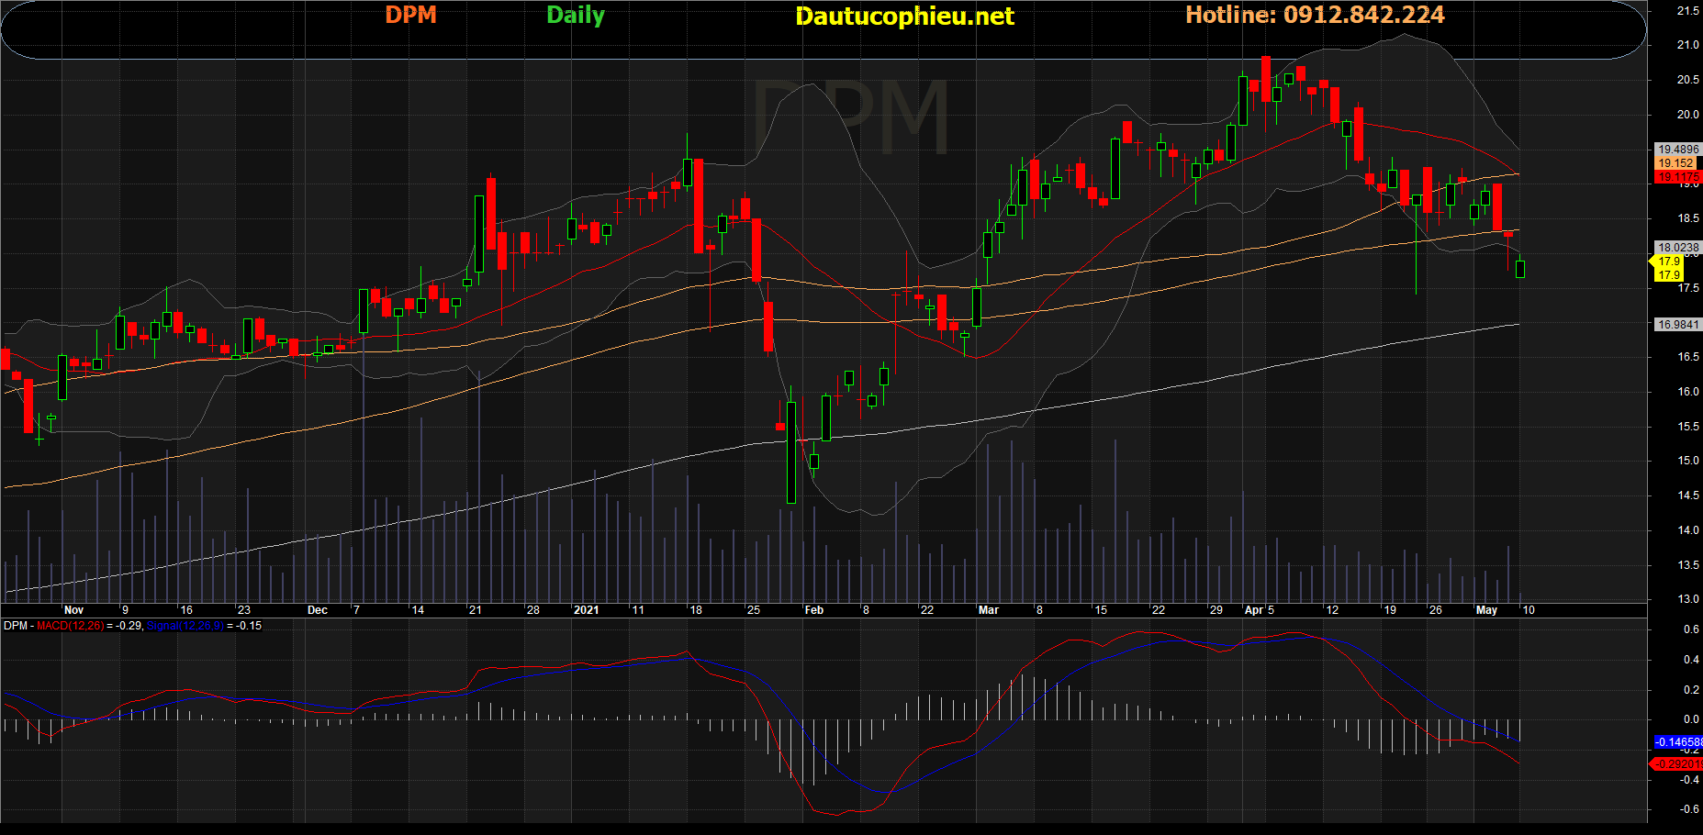Viewport: 1703px width, 835px height.
Task: Click the 0.6 MACD axis label
Action: [x=1691, y=629]
